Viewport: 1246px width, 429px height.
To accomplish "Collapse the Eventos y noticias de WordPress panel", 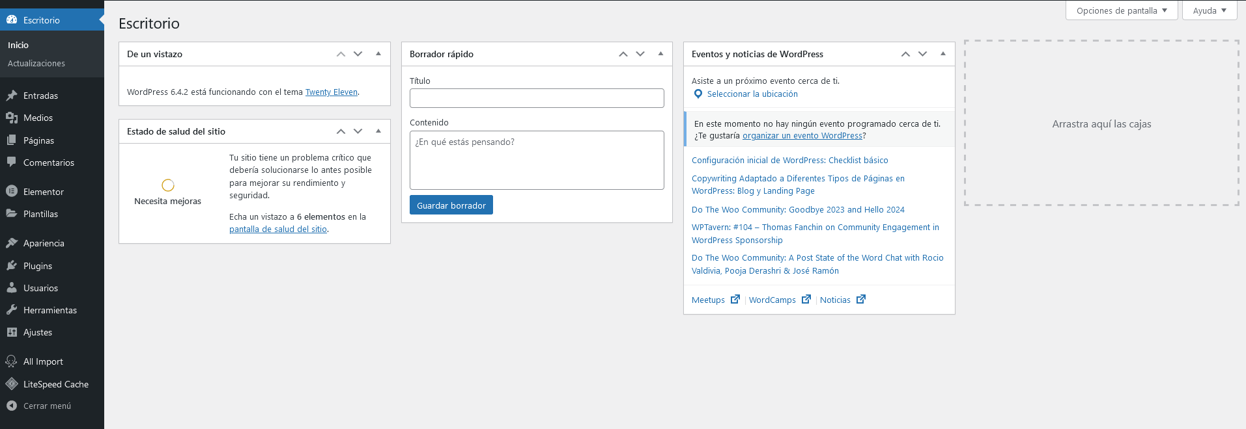I will [943, 54].
